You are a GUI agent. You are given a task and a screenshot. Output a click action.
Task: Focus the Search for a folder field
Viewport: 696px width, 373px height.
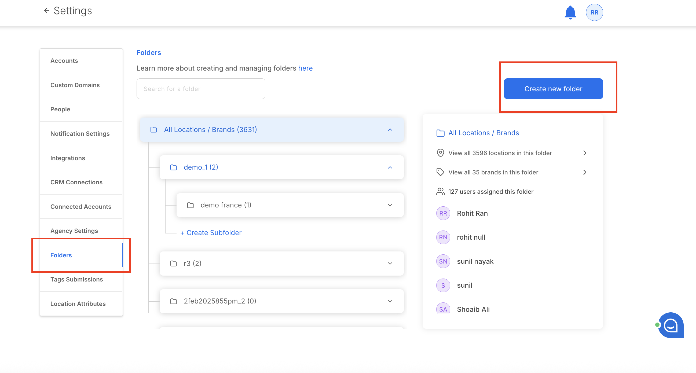point(201,89)
